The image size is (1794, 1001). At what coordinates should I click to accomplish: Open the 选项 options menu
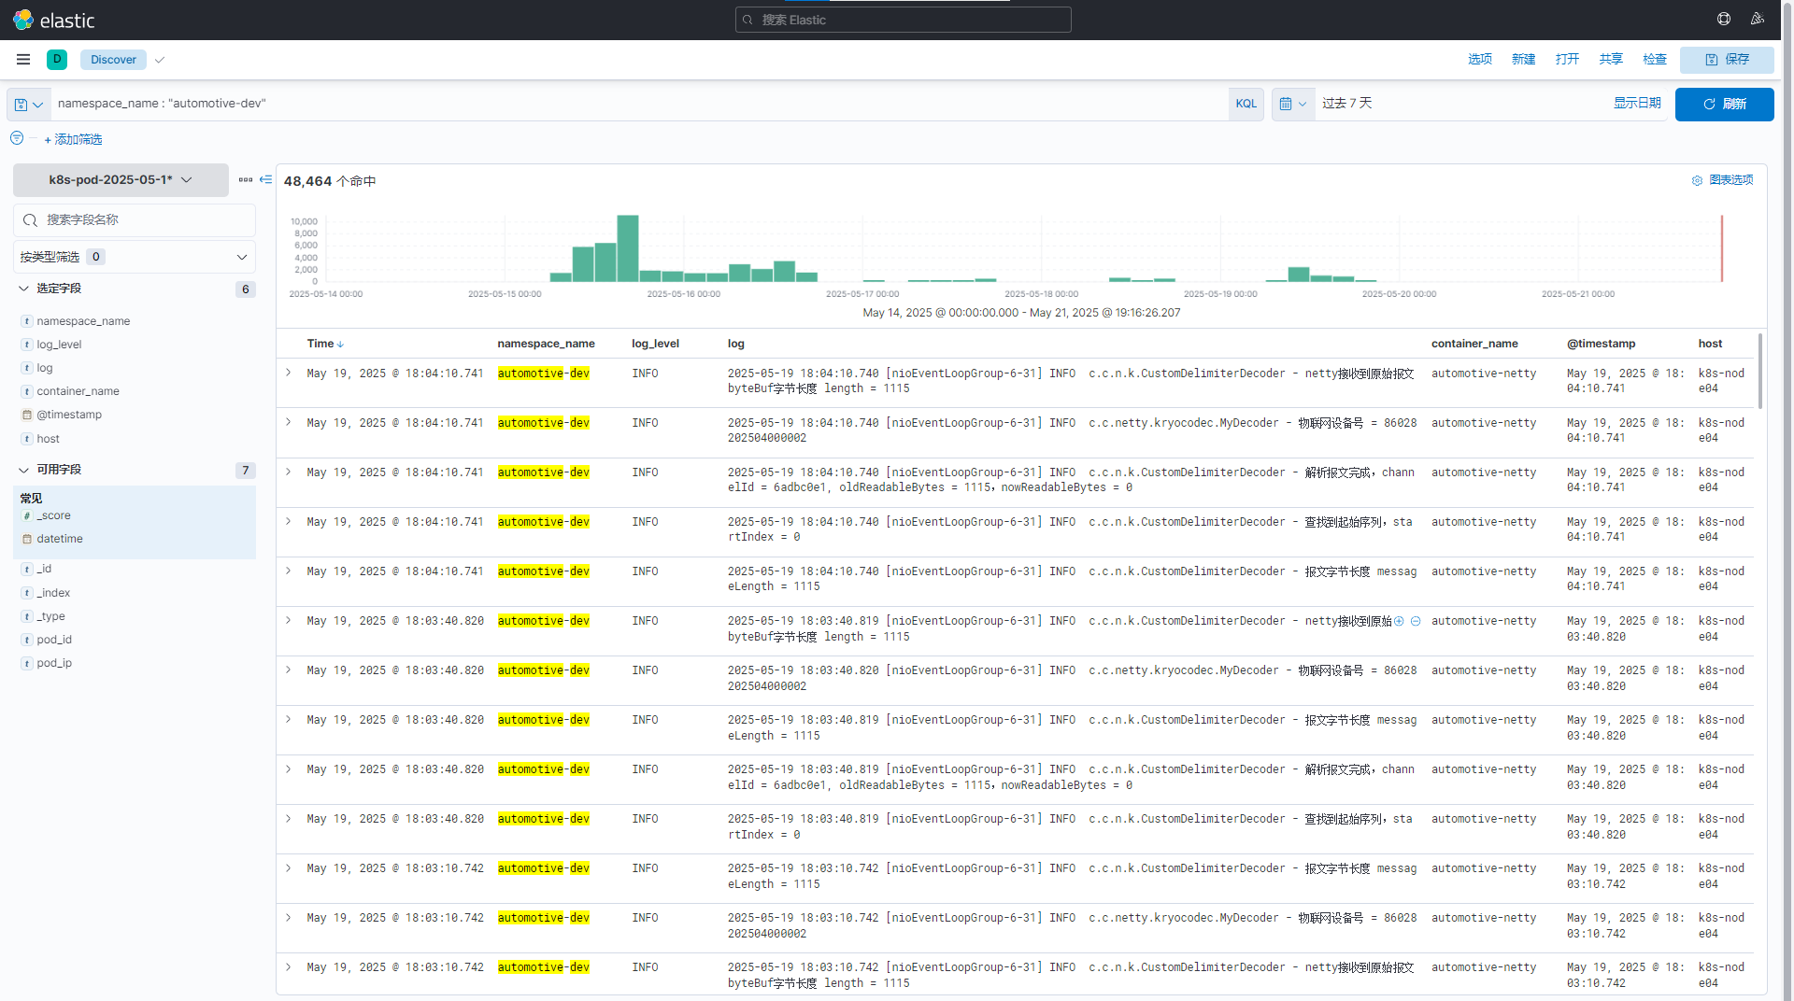point(1480,60)
